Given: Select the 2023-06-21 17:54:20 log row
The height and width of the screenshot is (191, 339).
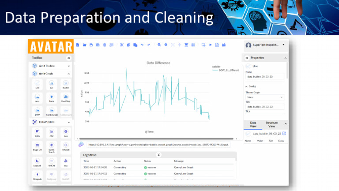Looking at the screenshot, I should click(158, 168).
